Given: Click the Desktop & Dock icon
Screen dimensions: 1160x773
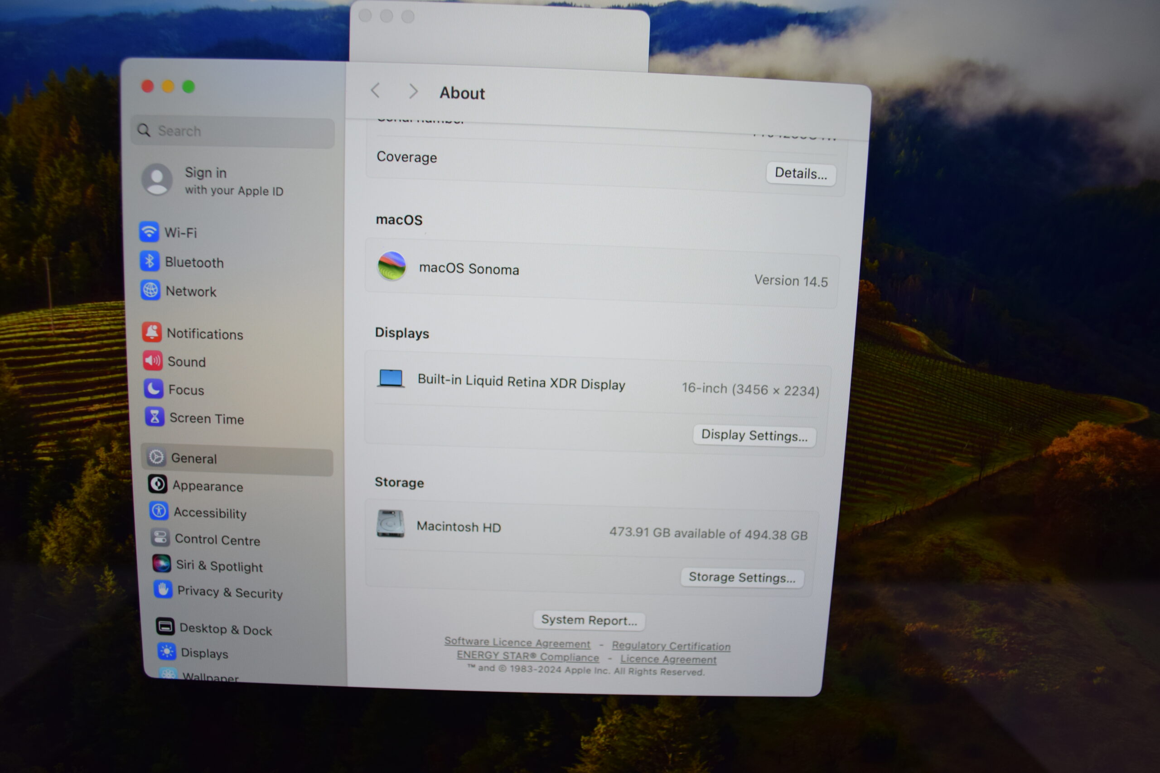Looking at the screenshot, I should pyautogui.click(x=165, y=627).
